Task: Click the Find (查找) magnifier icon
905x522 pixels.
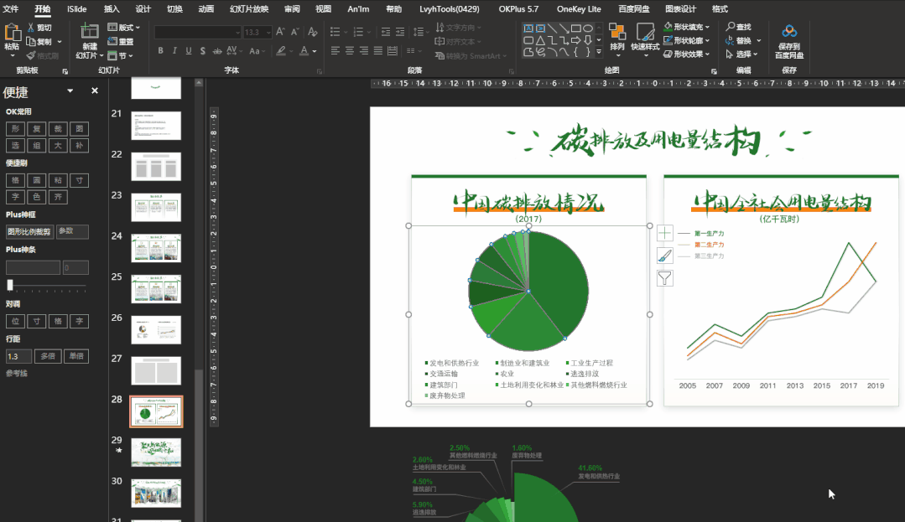Action: tap(731, 27)
